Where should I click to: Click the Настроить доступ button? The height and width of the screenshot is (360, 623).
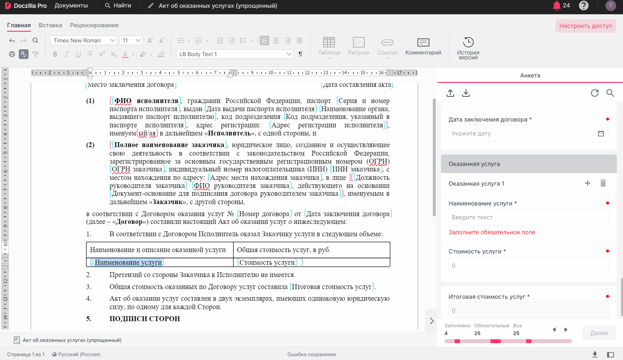[x=586, y=26]
